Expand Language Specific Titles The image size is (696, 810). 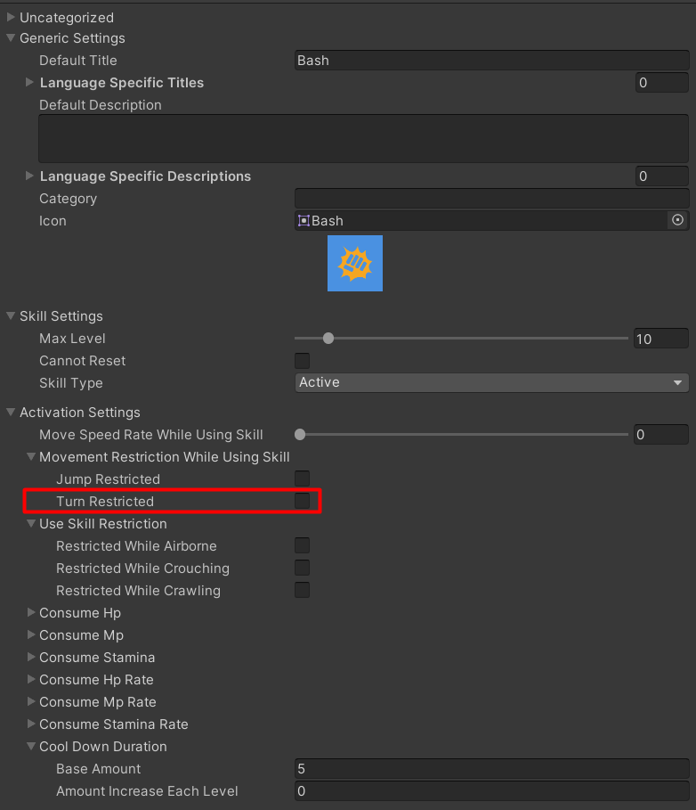29,82
